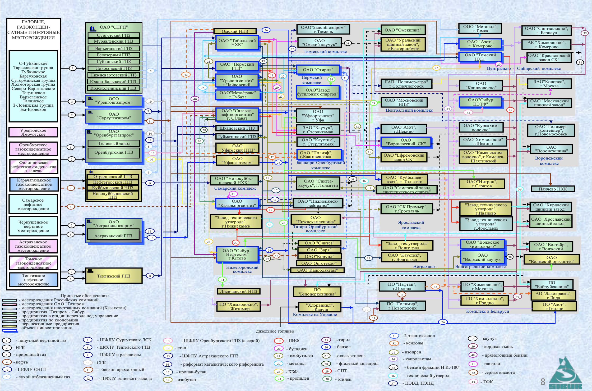Click the Тенгизское нефтяное месторождение box
This screenshot has width=592, height=391.
coord(34,280)
